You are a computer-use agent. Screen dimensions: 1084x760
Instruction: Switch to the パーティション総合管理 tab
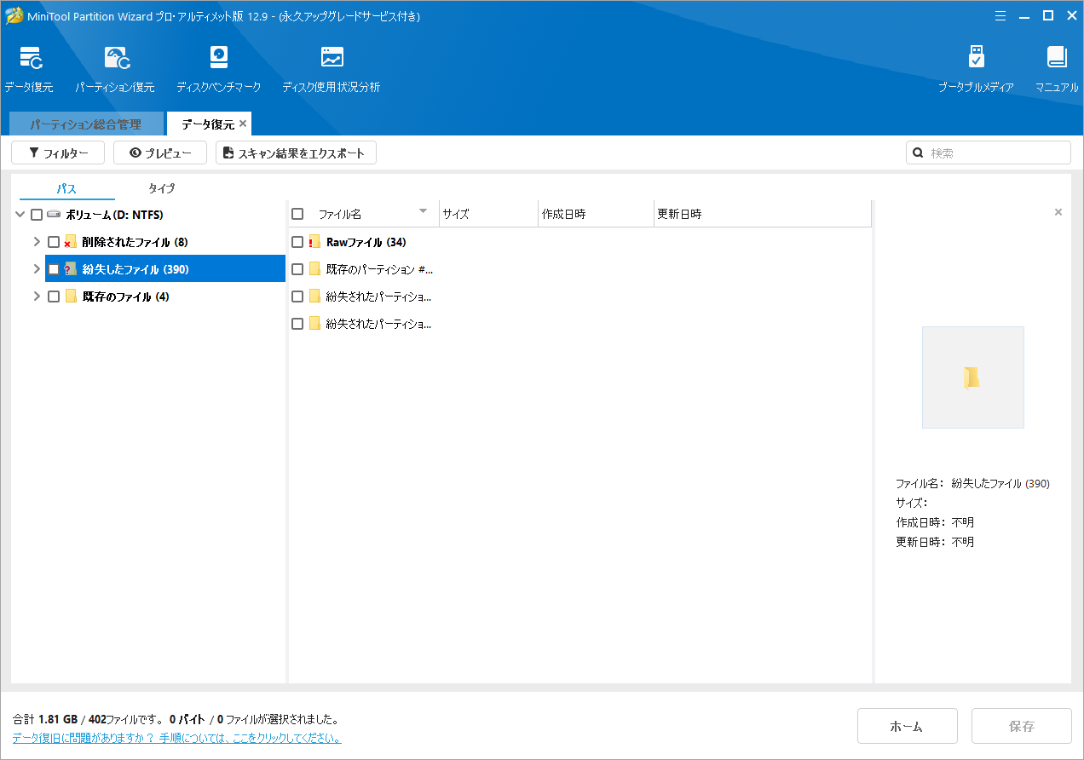85,124
